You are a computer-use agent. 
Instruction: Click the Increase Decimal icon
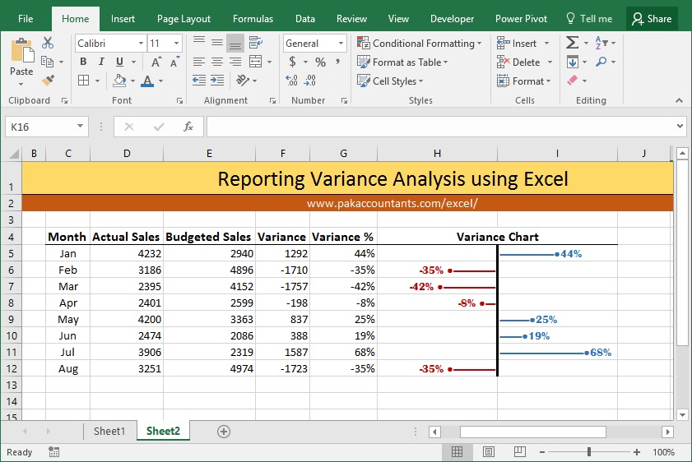291,81
